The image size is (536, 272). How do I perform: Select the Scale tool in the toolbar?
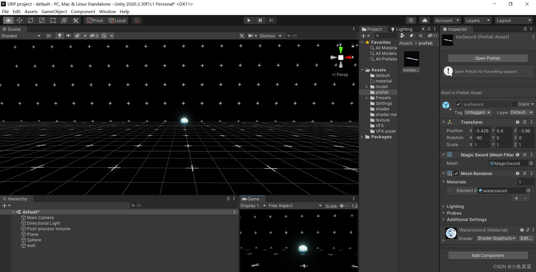(42, 20)
